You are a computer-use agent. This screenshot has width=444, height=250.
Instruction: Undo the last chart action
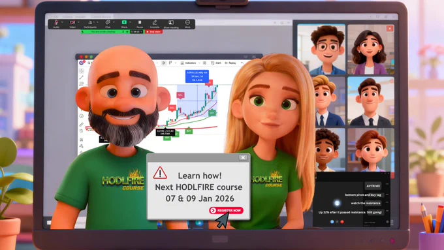(x=242, y=63)
